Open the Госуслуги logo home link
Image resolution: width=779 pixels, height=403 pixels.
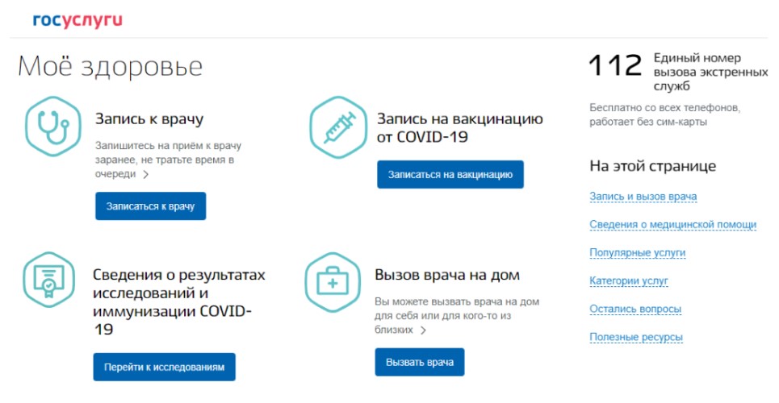77,19
